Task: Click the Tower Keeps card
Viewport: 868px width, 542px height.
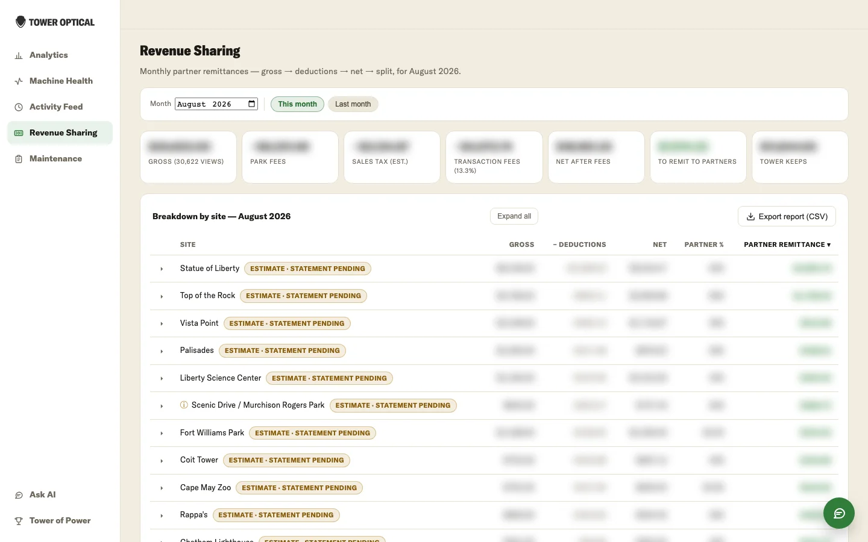Action: (x=800, y=157)
